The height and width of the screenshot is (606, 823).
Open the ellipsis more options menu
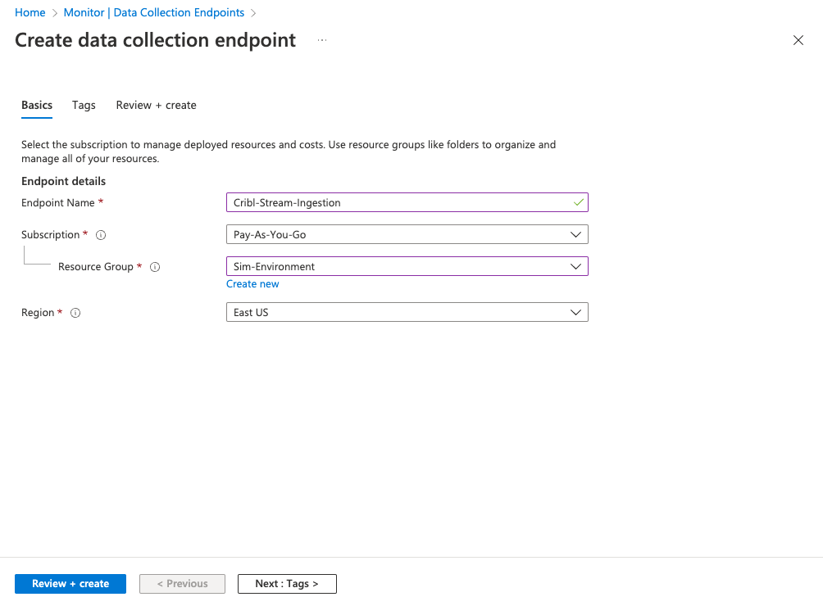pos(322,40)
